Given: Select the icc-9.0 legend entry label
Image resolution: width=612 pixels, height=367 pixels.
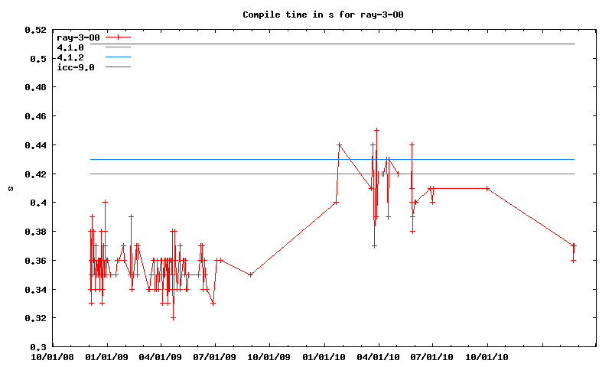Looking at the screenshot, I should click(x=76, y=67).
